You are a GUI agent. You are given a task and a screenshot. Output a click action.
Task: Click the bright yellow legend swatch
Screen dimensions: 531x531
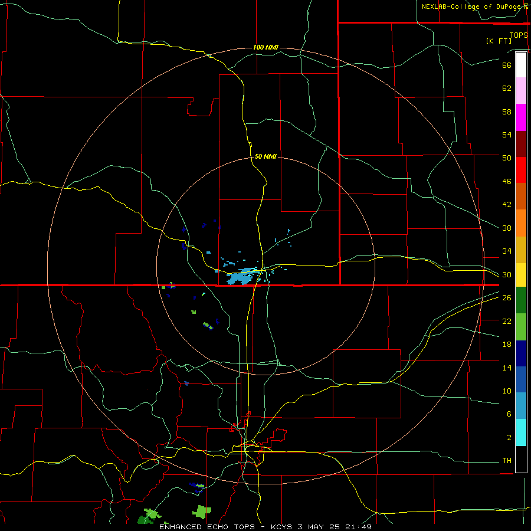coord(521,275)
